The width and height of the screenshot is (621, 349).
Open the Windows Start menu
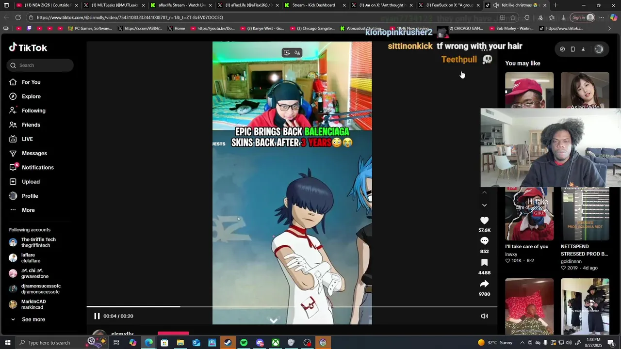(x=7, y=343)
